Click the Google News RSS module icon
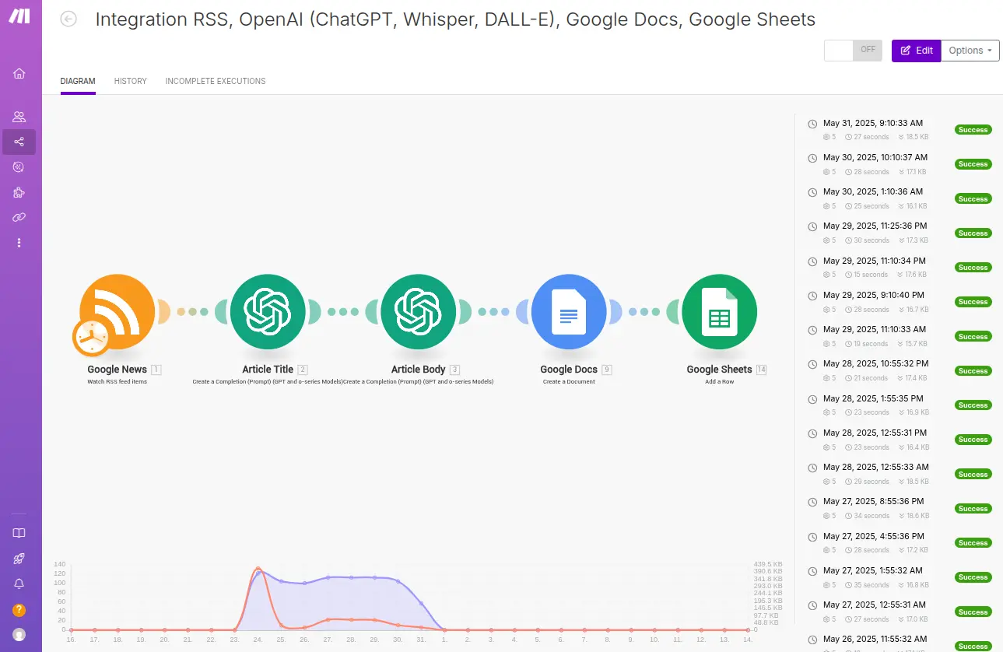The height and width of the screenshot is (652, 1003). click(x=117, y=310)
